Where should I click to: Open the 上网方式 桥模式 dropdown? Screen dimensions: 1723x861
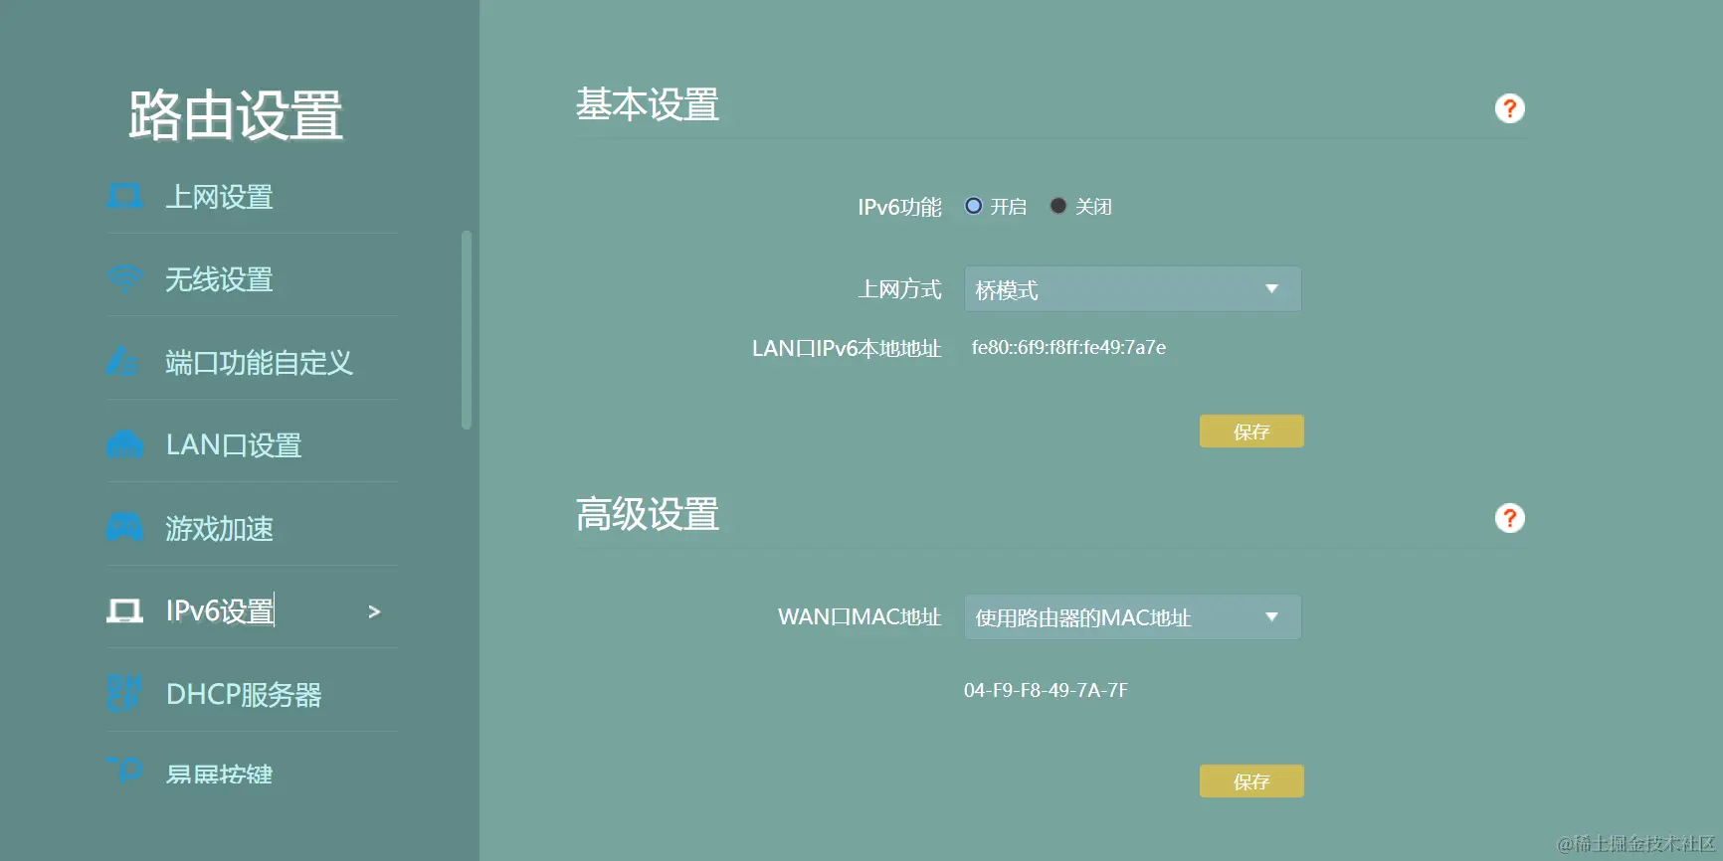point(1133,289)
